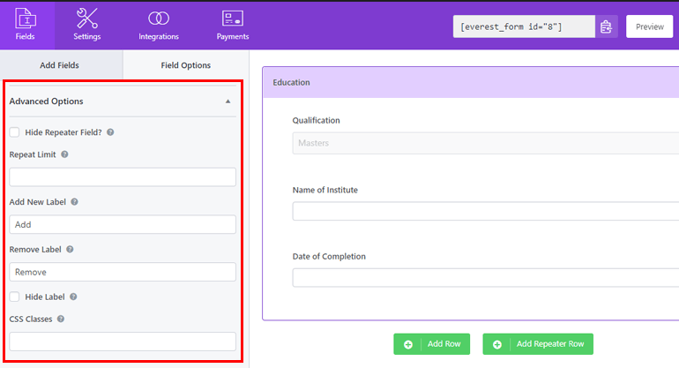Select the Education repeater header
The height and width of the screenshot is (368, 679).
click(471, 82)
